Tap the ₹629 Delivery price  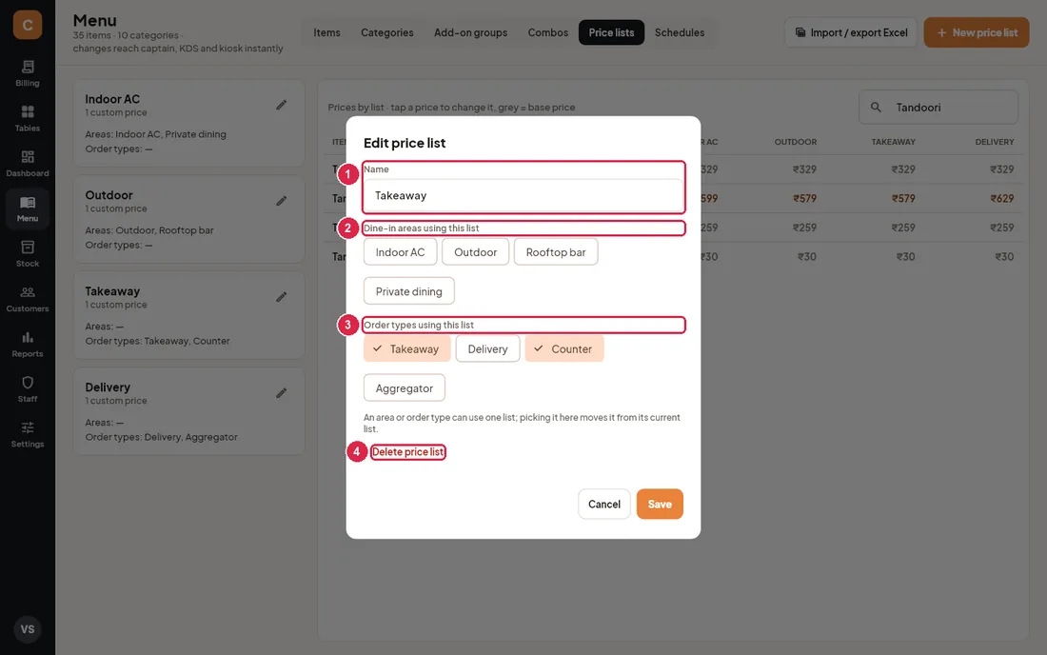coord(1001,198)
